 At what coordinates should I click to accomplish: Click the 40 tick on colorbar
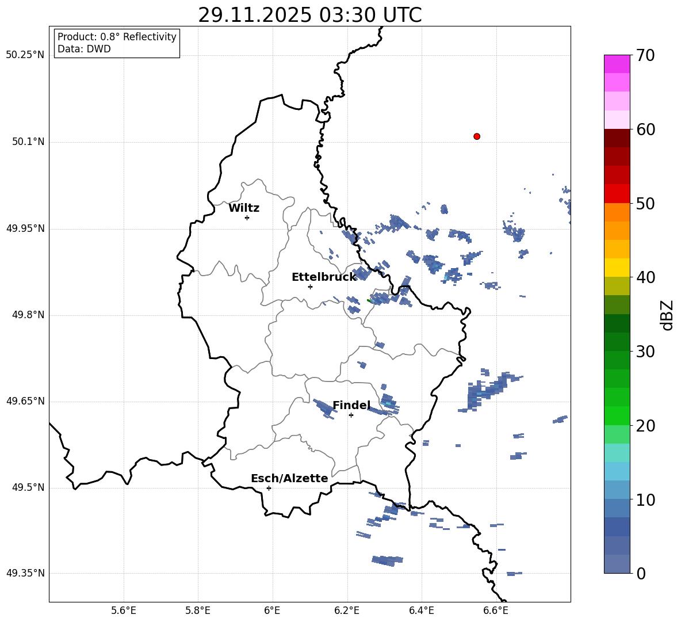pyautogui.click(x=645, y=277)
